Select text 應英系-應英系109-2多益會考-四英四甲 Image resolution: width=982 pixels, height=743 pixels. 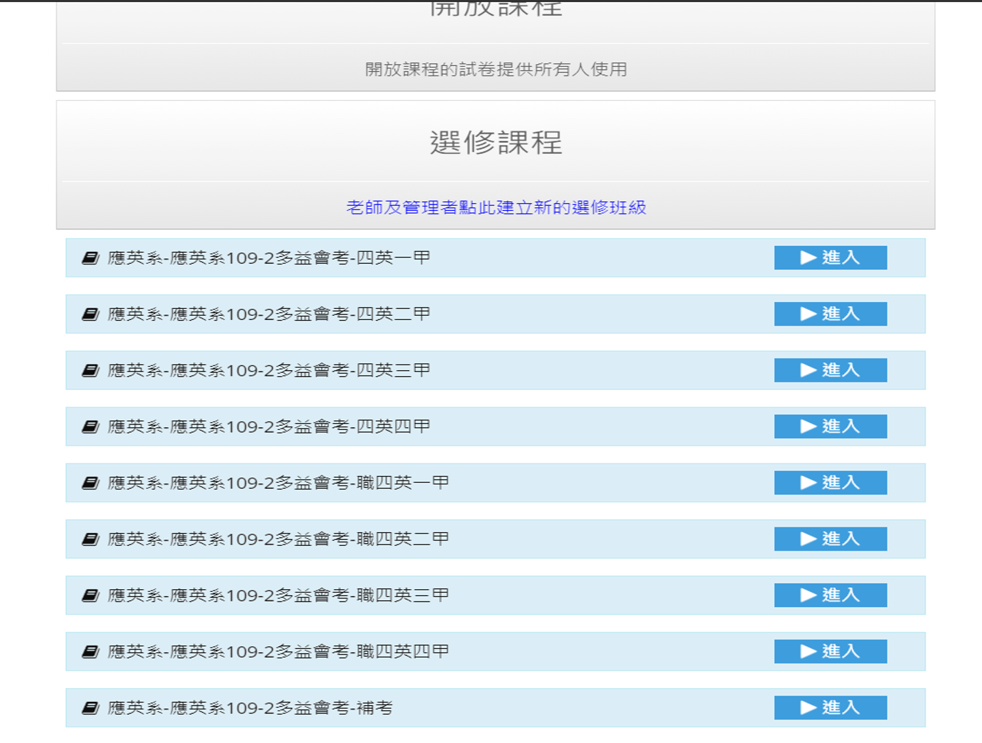click(269, 427)
